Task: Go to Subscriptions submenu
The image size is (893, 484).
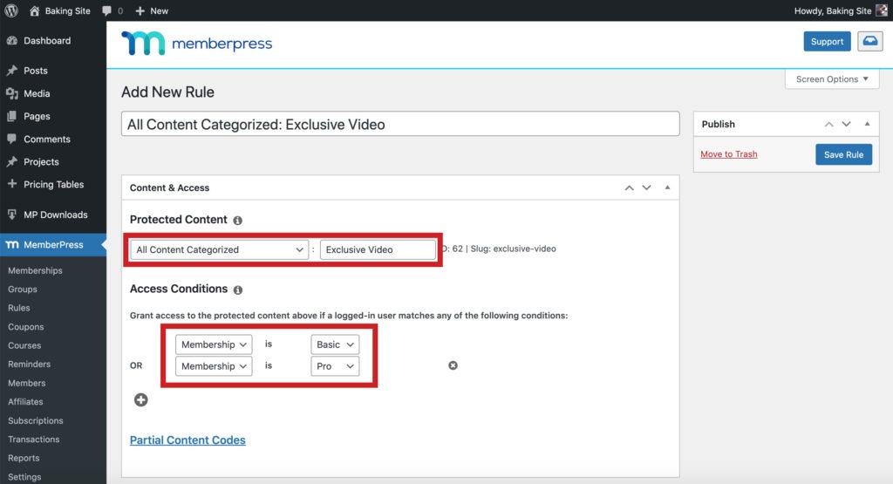Action: [x=35, y=421]
